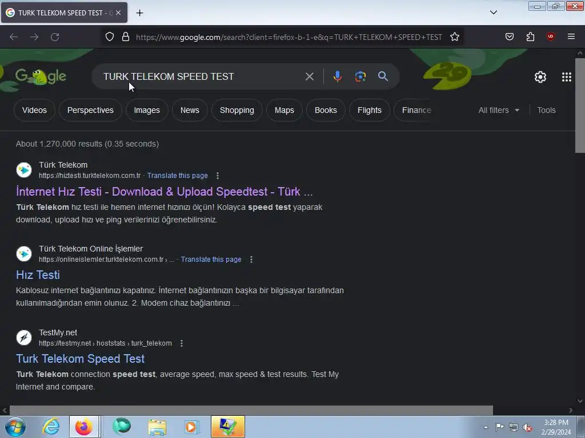This screenshot has height=438, width=585.
Task: Switch to Flights results
Action: point(370,110)
